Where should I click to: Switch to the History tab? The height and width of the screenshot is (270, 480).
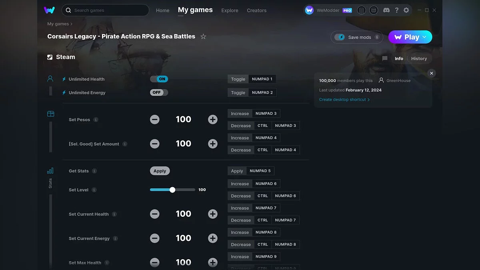coord(419,58)
